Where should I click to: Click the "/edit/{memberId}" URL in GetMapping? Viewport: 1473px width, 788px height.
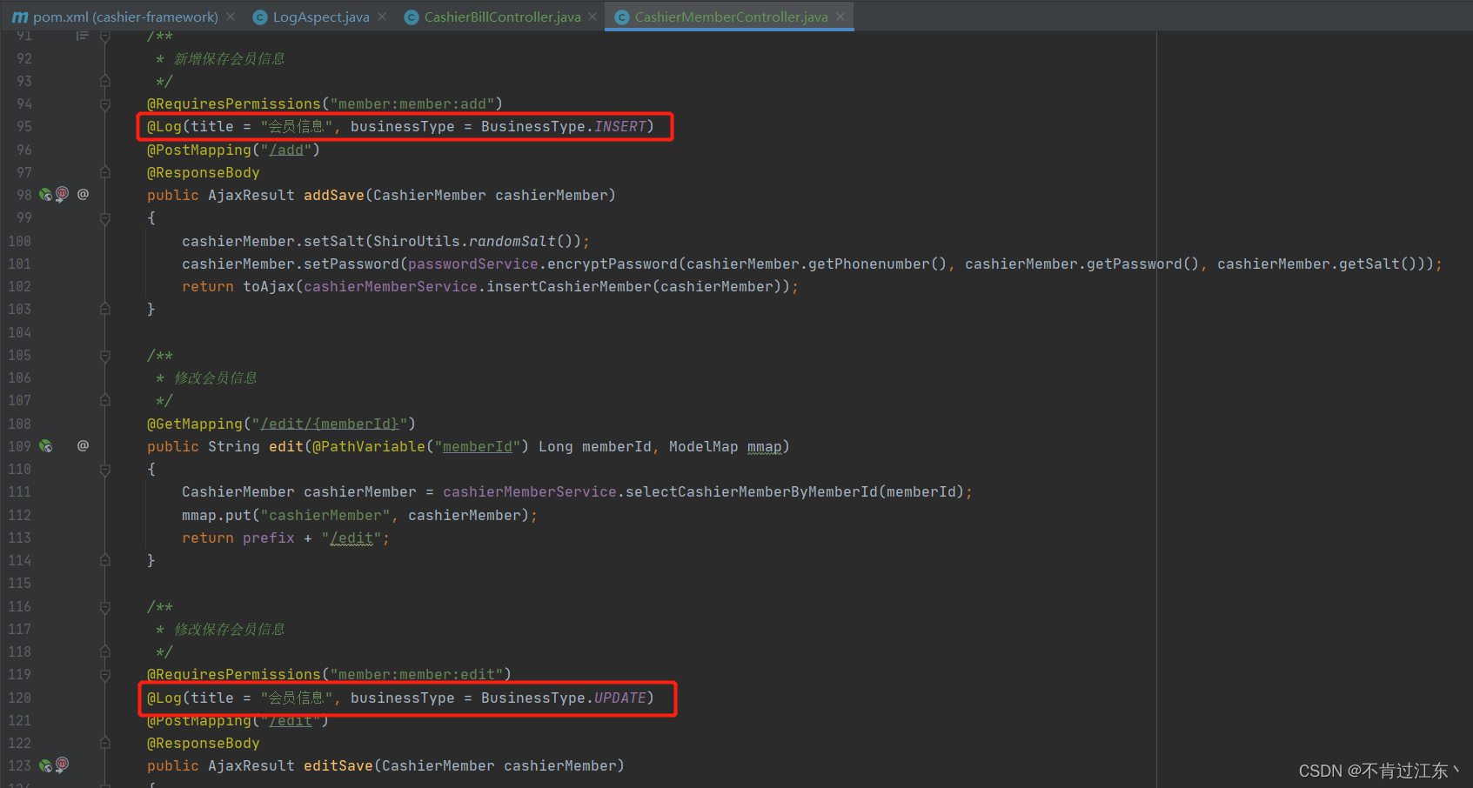click(330, 424)
